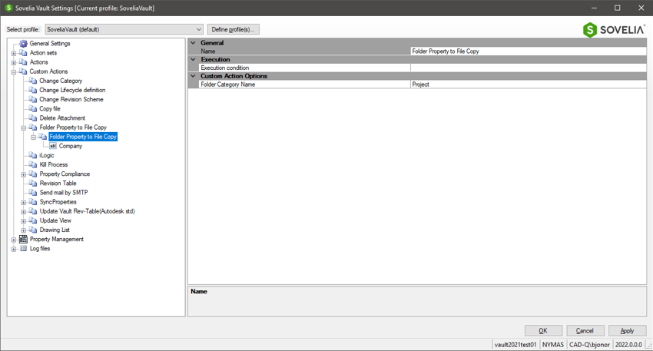Select the General Settings tree item

click(50, 43)
